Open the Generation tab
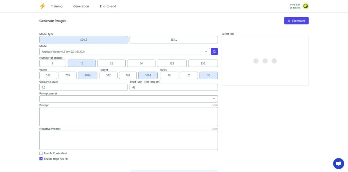The image size is (348, 172). [81, 6]
